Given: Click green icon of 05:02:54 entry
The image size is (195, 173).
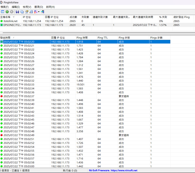Looking at the screenshot, I should pyautogui.click(x=1, y=147).
